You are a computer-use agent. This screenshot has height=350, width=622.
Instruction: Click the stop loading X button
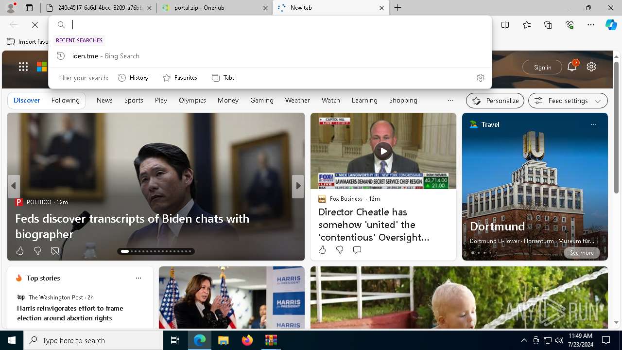(x=35, y=25)
